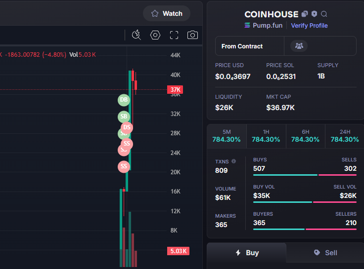This screenshot has height=269, width=364.
Task: Click the SB marker near 32K
Action: coord(124,116)
